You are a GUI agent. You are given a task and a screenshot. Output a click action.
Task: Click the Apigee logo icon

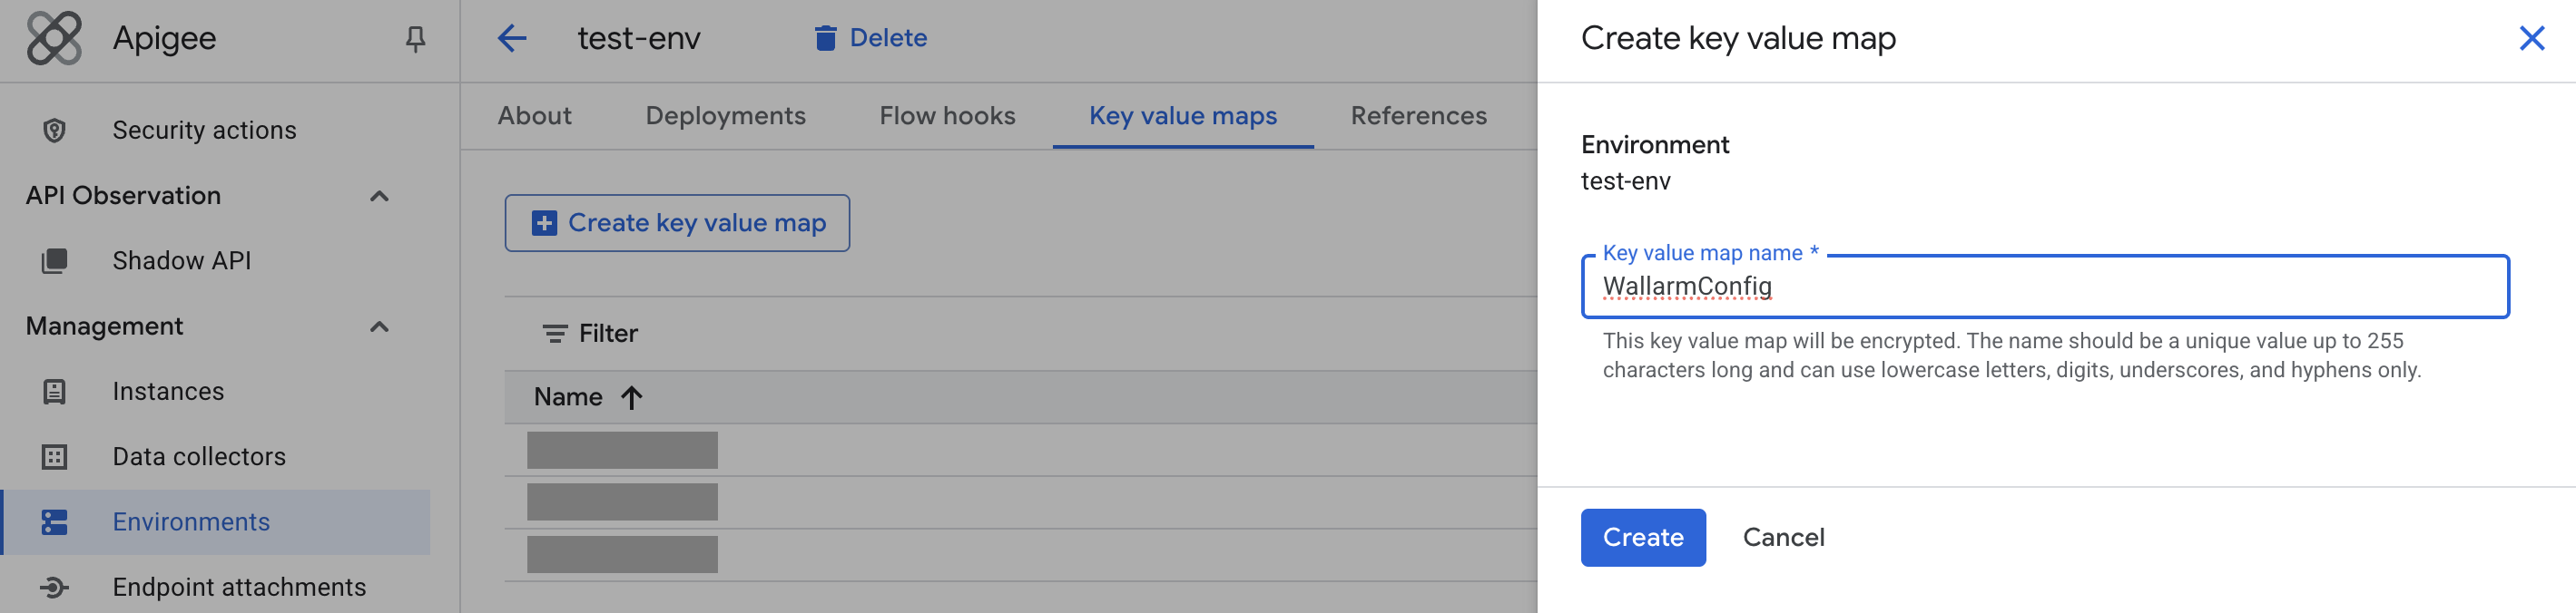[54, 38]
